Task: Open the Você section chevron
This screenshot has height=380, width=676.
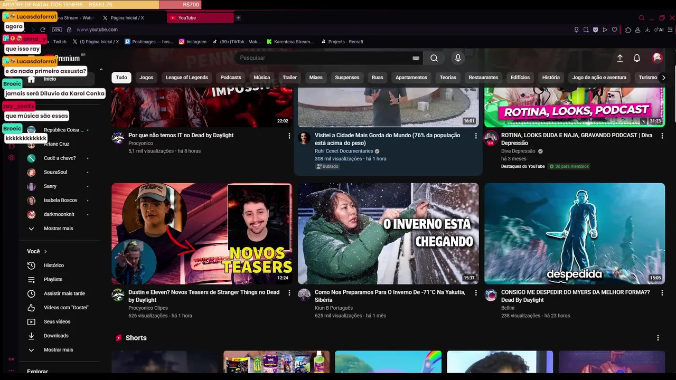Action: pos(45,252)
